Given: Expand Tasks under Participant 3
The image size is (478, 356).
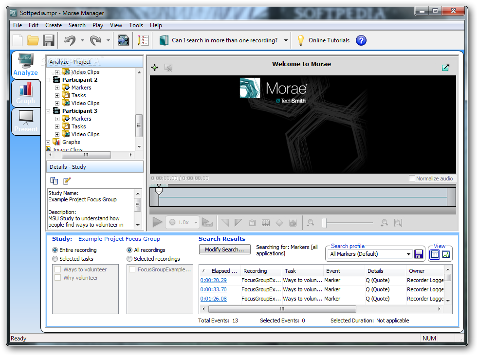Looking at the screenshot, I should coord(57,126).
